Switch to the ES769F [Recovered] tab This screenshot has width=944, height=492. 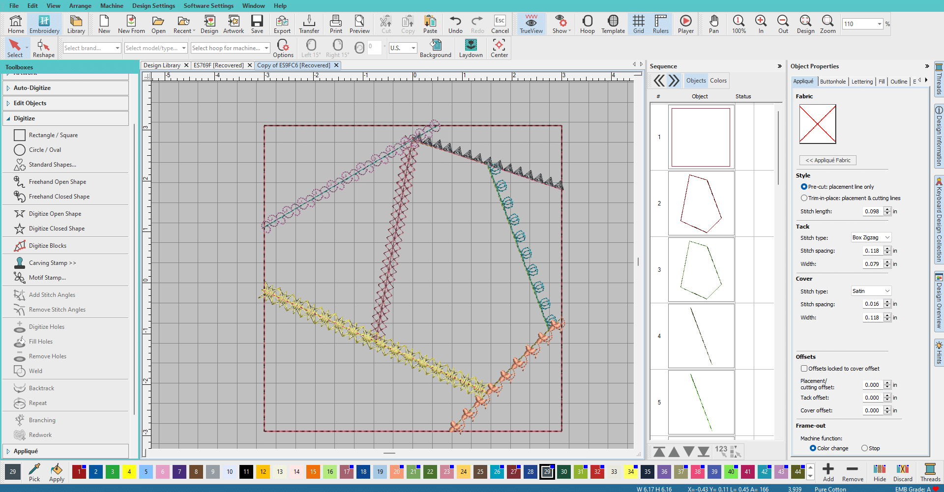point(218,65)
